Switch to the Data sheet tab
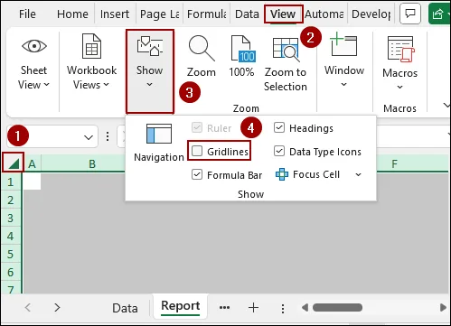This screenshot has height=326, width=451. click(125, 308)
